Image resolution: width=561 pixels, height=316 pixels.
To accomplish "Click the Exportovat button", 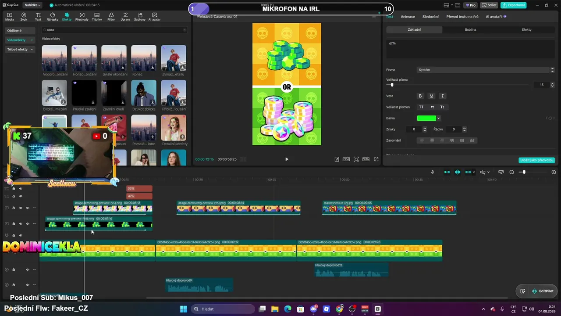I will (513, 5).
